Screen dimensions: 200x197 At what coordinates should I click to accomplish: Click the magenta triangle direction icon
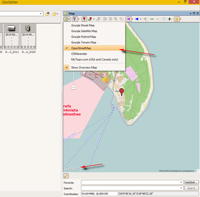coord(128,19)
